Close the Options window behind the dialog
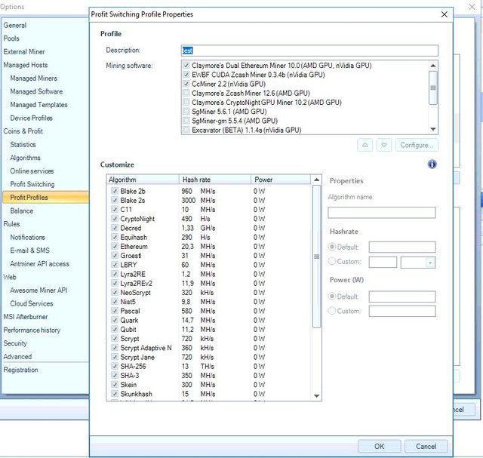Viewport: 483px width, 458px height. coord(472,7)
